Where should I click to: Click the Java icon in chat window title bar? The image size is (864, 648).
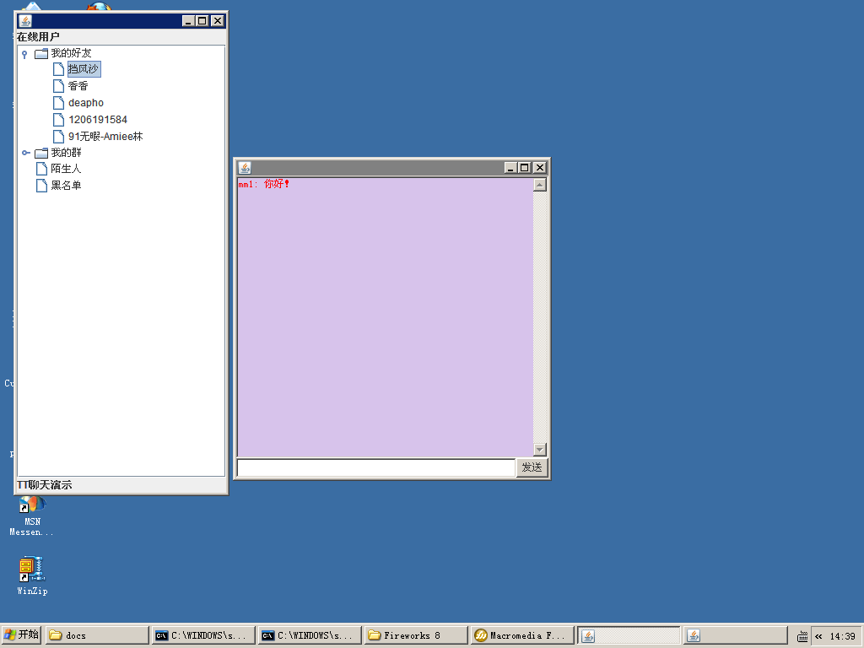point(245,168)
